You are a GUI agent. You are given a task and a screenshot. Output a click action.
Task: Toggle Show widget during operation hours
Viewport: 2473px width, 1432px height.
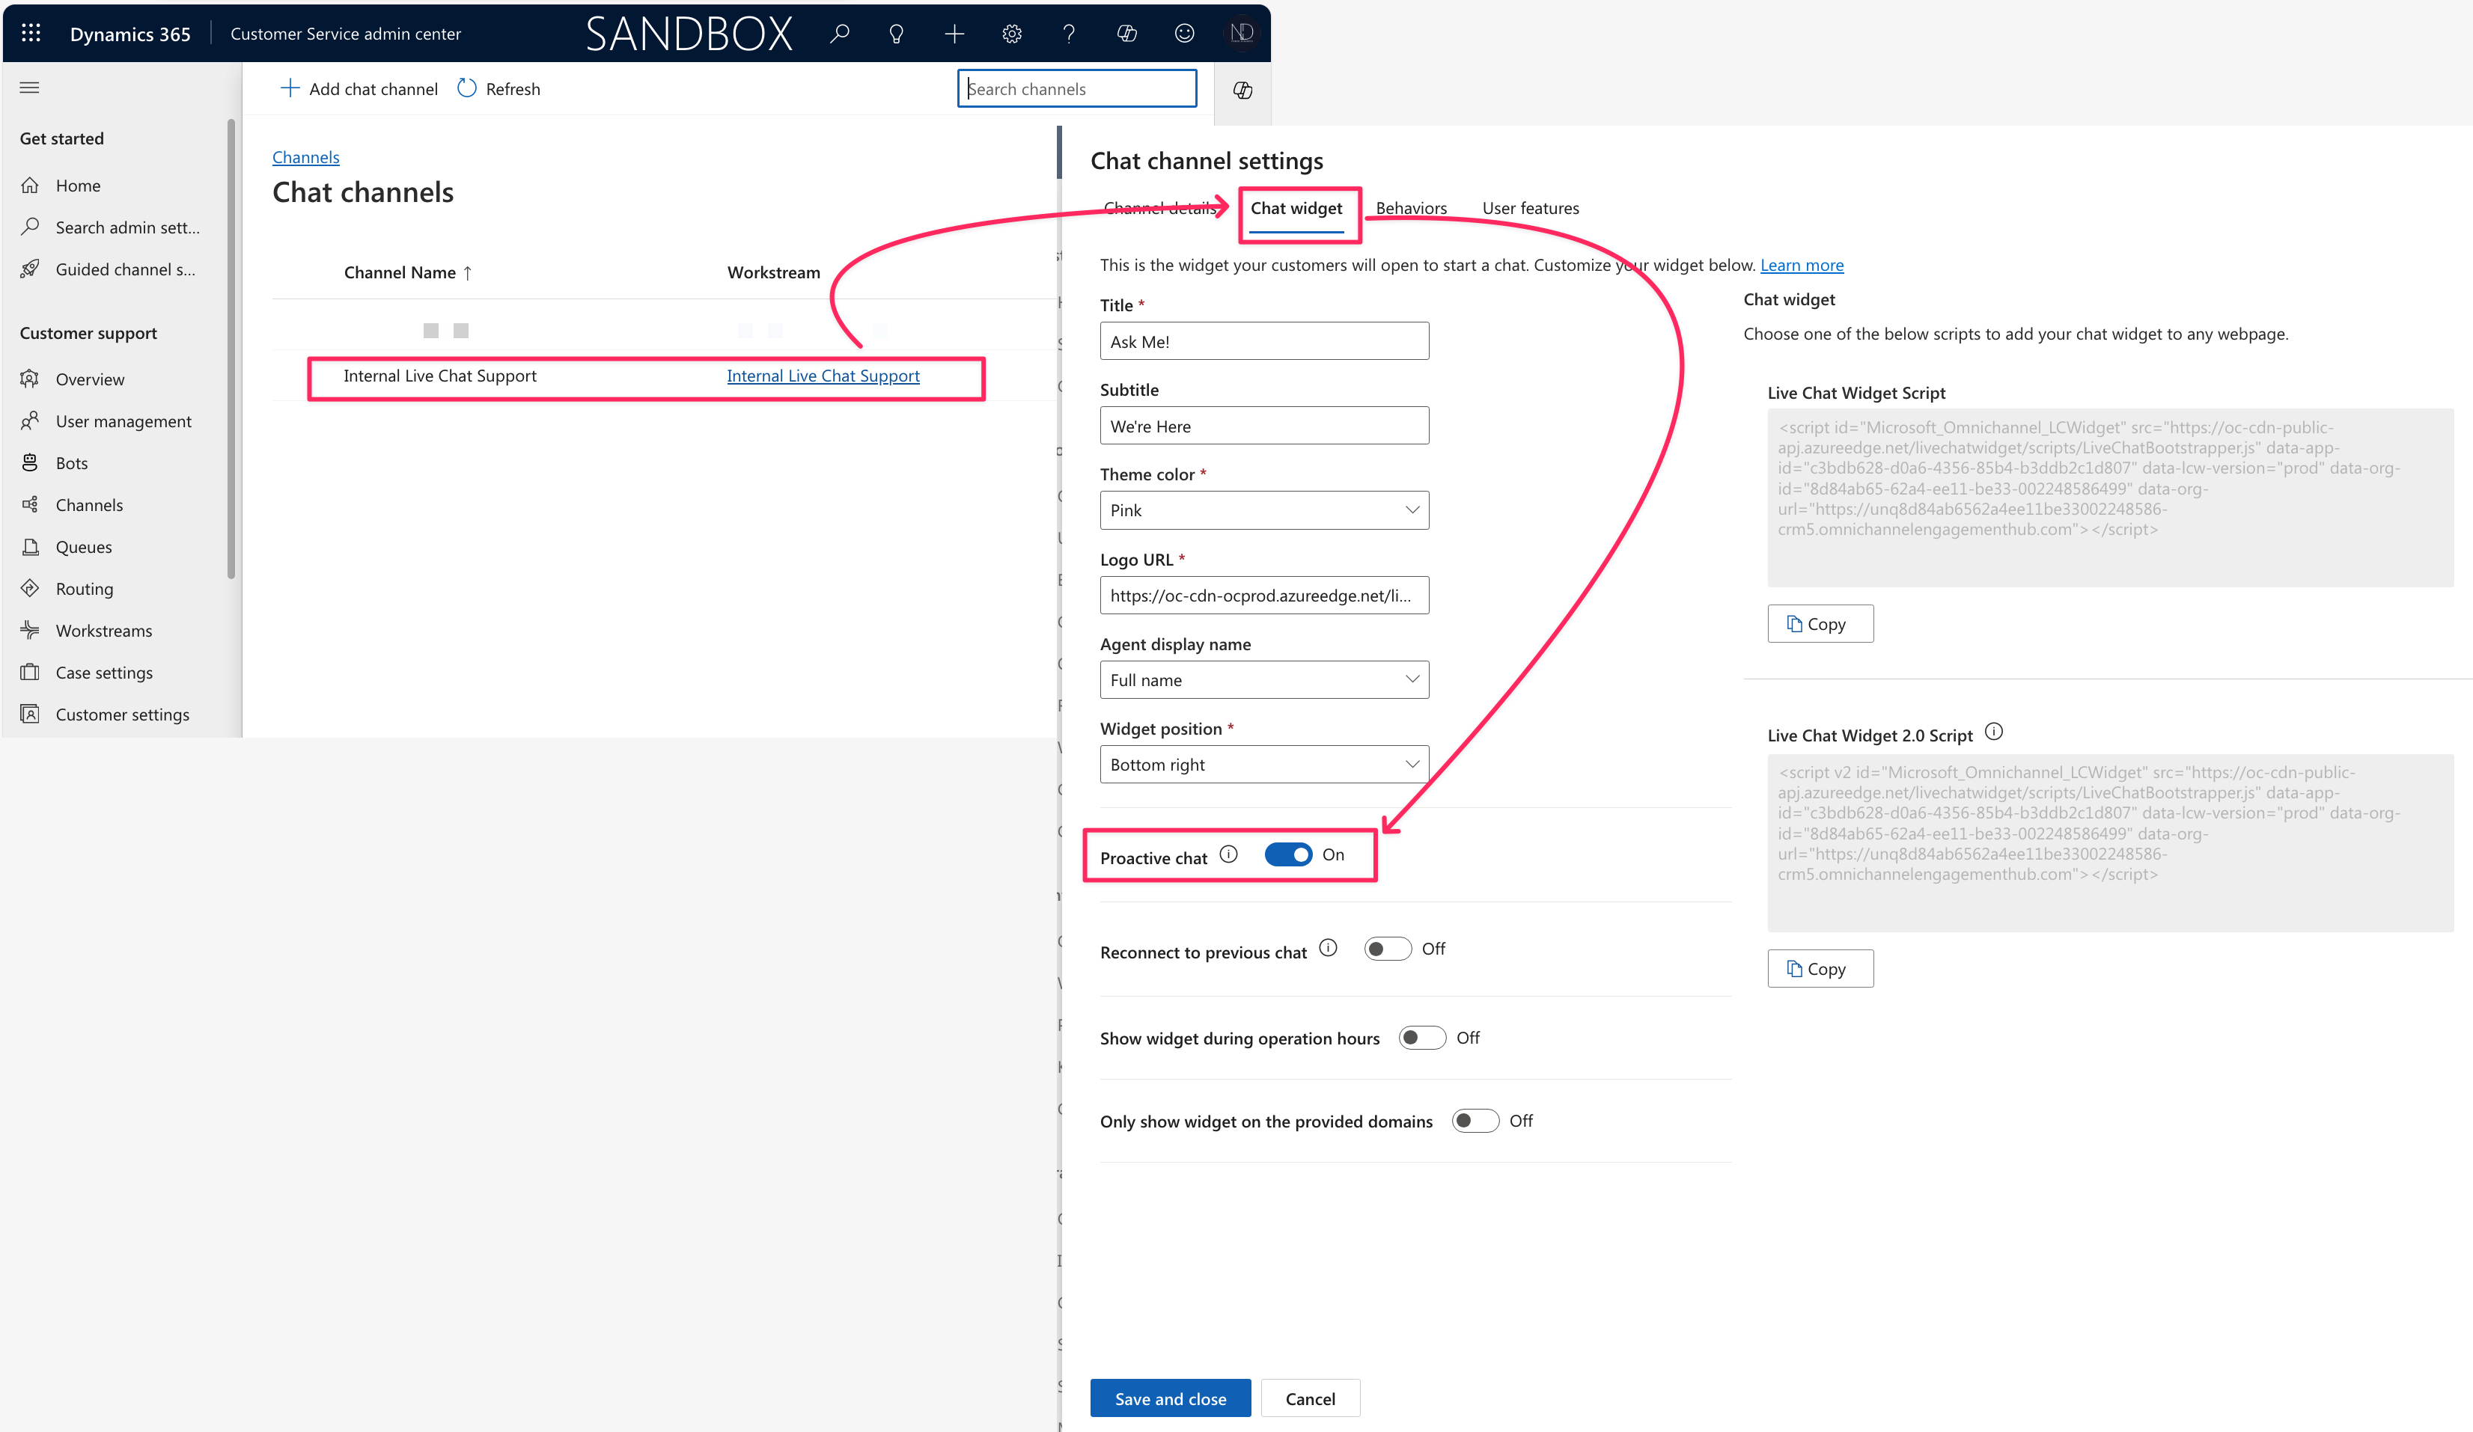[1421, 1038]
